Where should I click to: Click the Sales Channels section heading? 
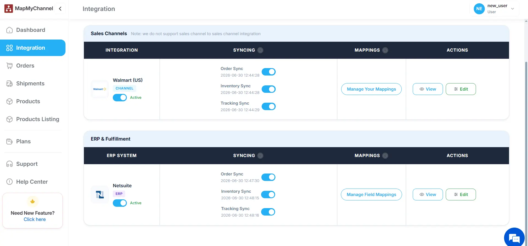pos(109,33)
